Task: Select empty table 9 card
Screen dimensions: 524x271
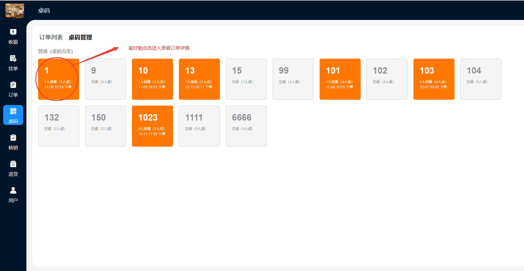Action: 106,79
